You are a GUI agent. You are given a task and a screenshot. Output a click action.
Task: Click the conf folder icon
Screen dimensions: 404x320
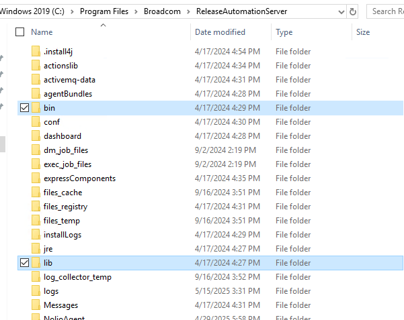(x=36, y=122)
